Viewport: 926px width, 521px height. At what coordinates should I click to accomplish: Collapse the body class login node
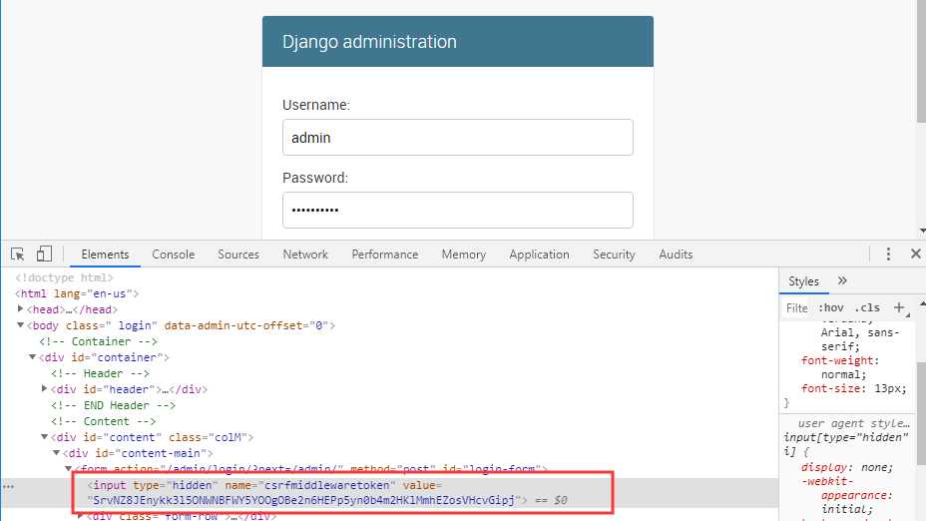[21, 325]
